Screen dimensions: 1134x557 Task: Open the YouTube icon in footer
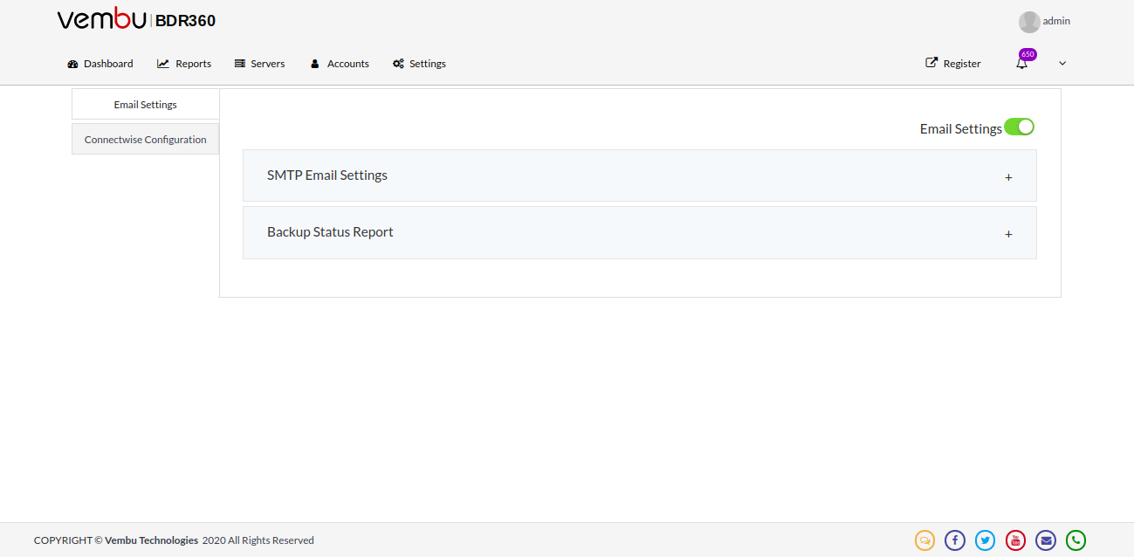(1015, 540)
